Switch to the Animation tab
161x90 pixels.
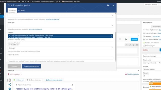[21, 10]
